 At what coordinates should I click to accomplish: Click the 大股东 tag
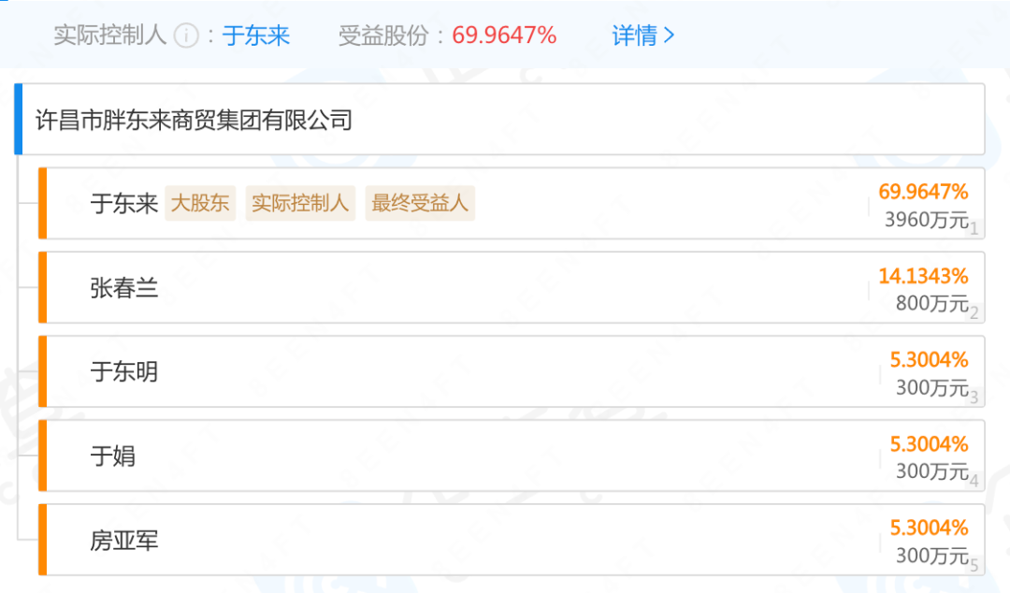pos(200,203)
